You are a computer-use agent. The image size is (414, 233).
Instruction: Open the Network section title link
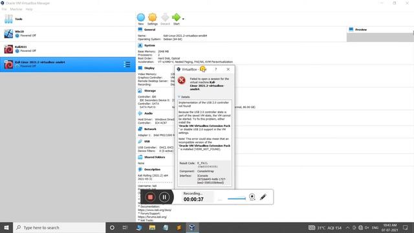tap(150, 129)
